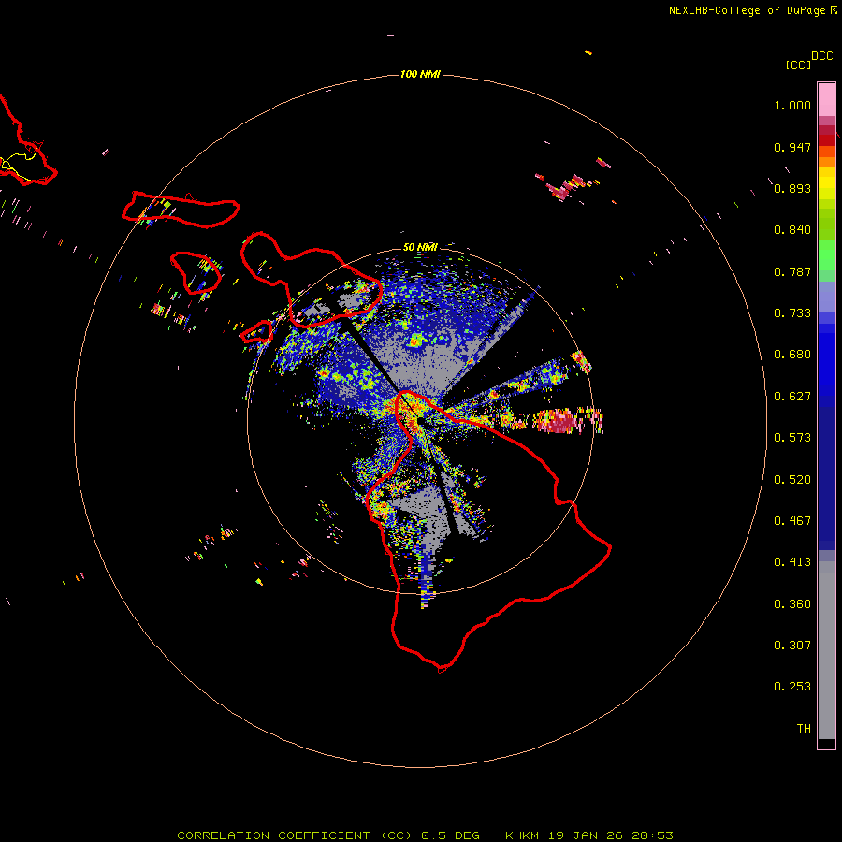Click the 0.680 color scale value
The image size is (842, 842).
[792, 355]
